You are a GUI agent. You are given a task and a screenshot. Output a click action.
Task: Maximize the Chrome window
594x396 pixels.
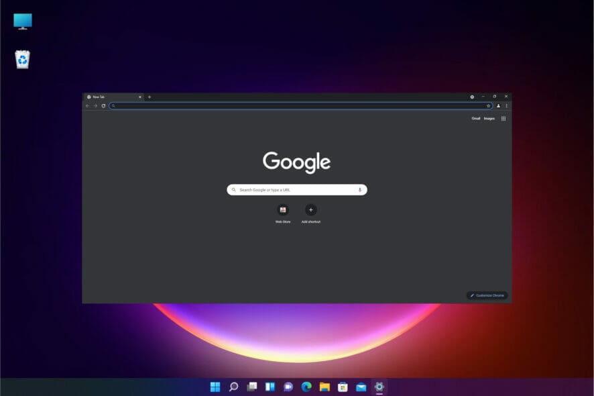494,97
